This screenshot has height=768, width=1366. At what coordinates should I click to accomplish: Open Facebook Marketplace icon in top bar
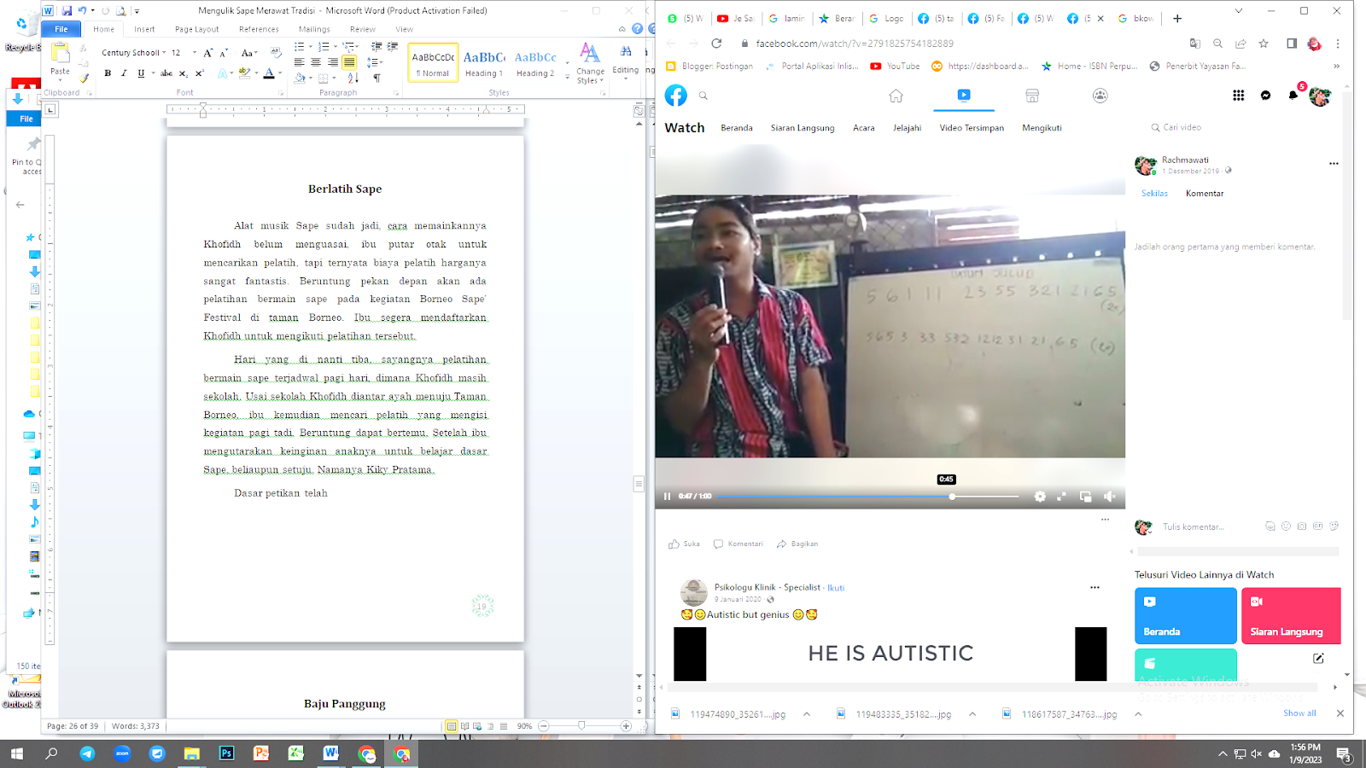[1032, 96]
